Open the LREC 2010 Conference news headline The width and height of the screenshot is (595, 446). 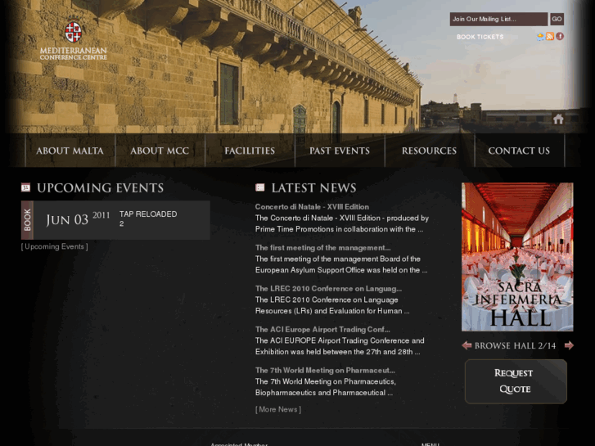pyautogui.click(x=329, y=289)
